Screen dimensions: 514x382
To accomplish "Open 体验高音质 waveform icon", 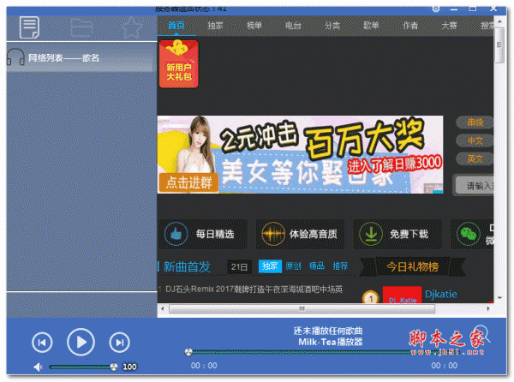I will (273, 234).
